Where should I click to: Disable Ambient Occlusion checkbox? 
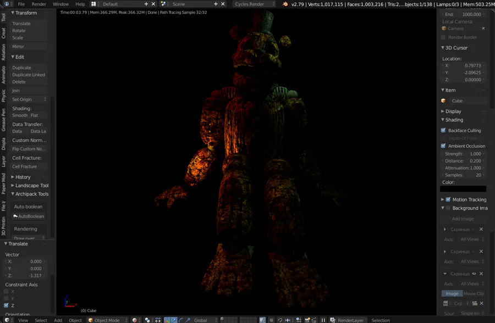[x=443, y=146]
